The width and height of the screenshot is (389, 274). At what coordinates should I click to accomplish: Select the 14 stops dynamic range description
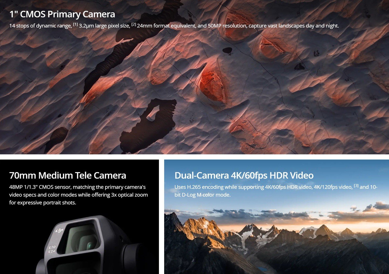click(x=174, y=26)
